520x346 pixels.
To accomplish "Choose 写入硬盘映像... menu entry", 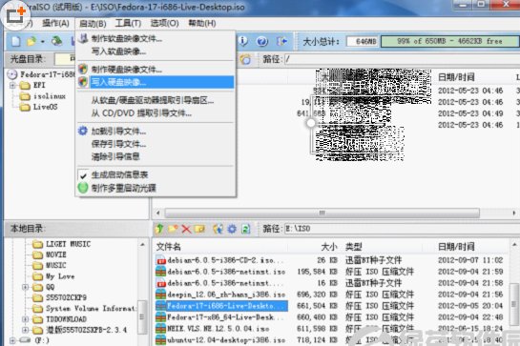I will click(156, 82).
